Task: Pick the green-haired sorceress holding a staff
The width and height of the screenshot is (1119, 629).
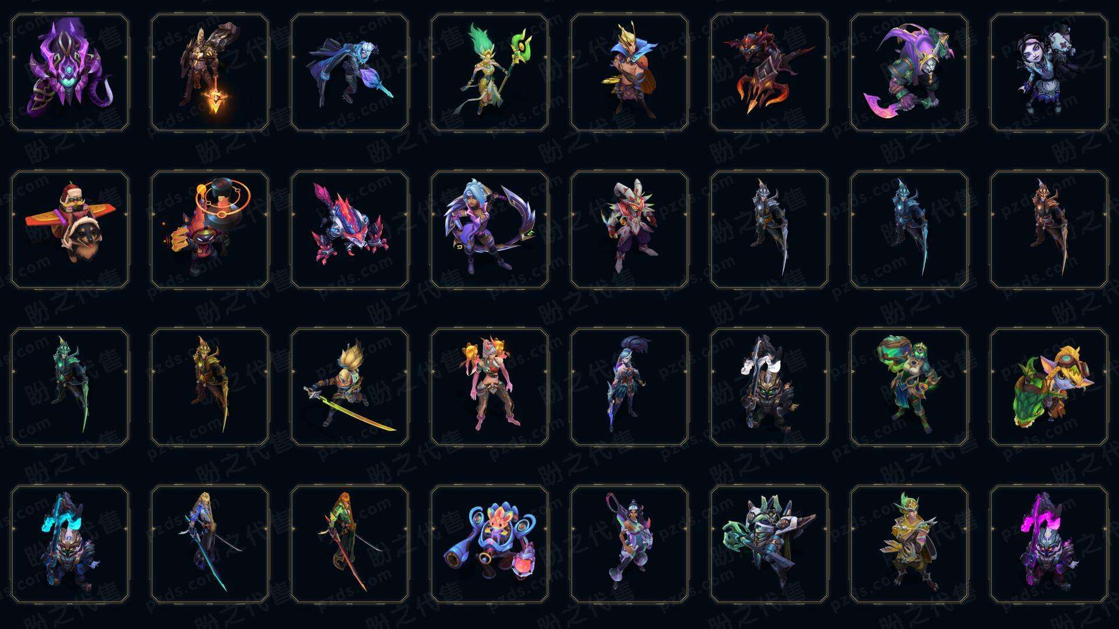Action: [x=490, y=73]
